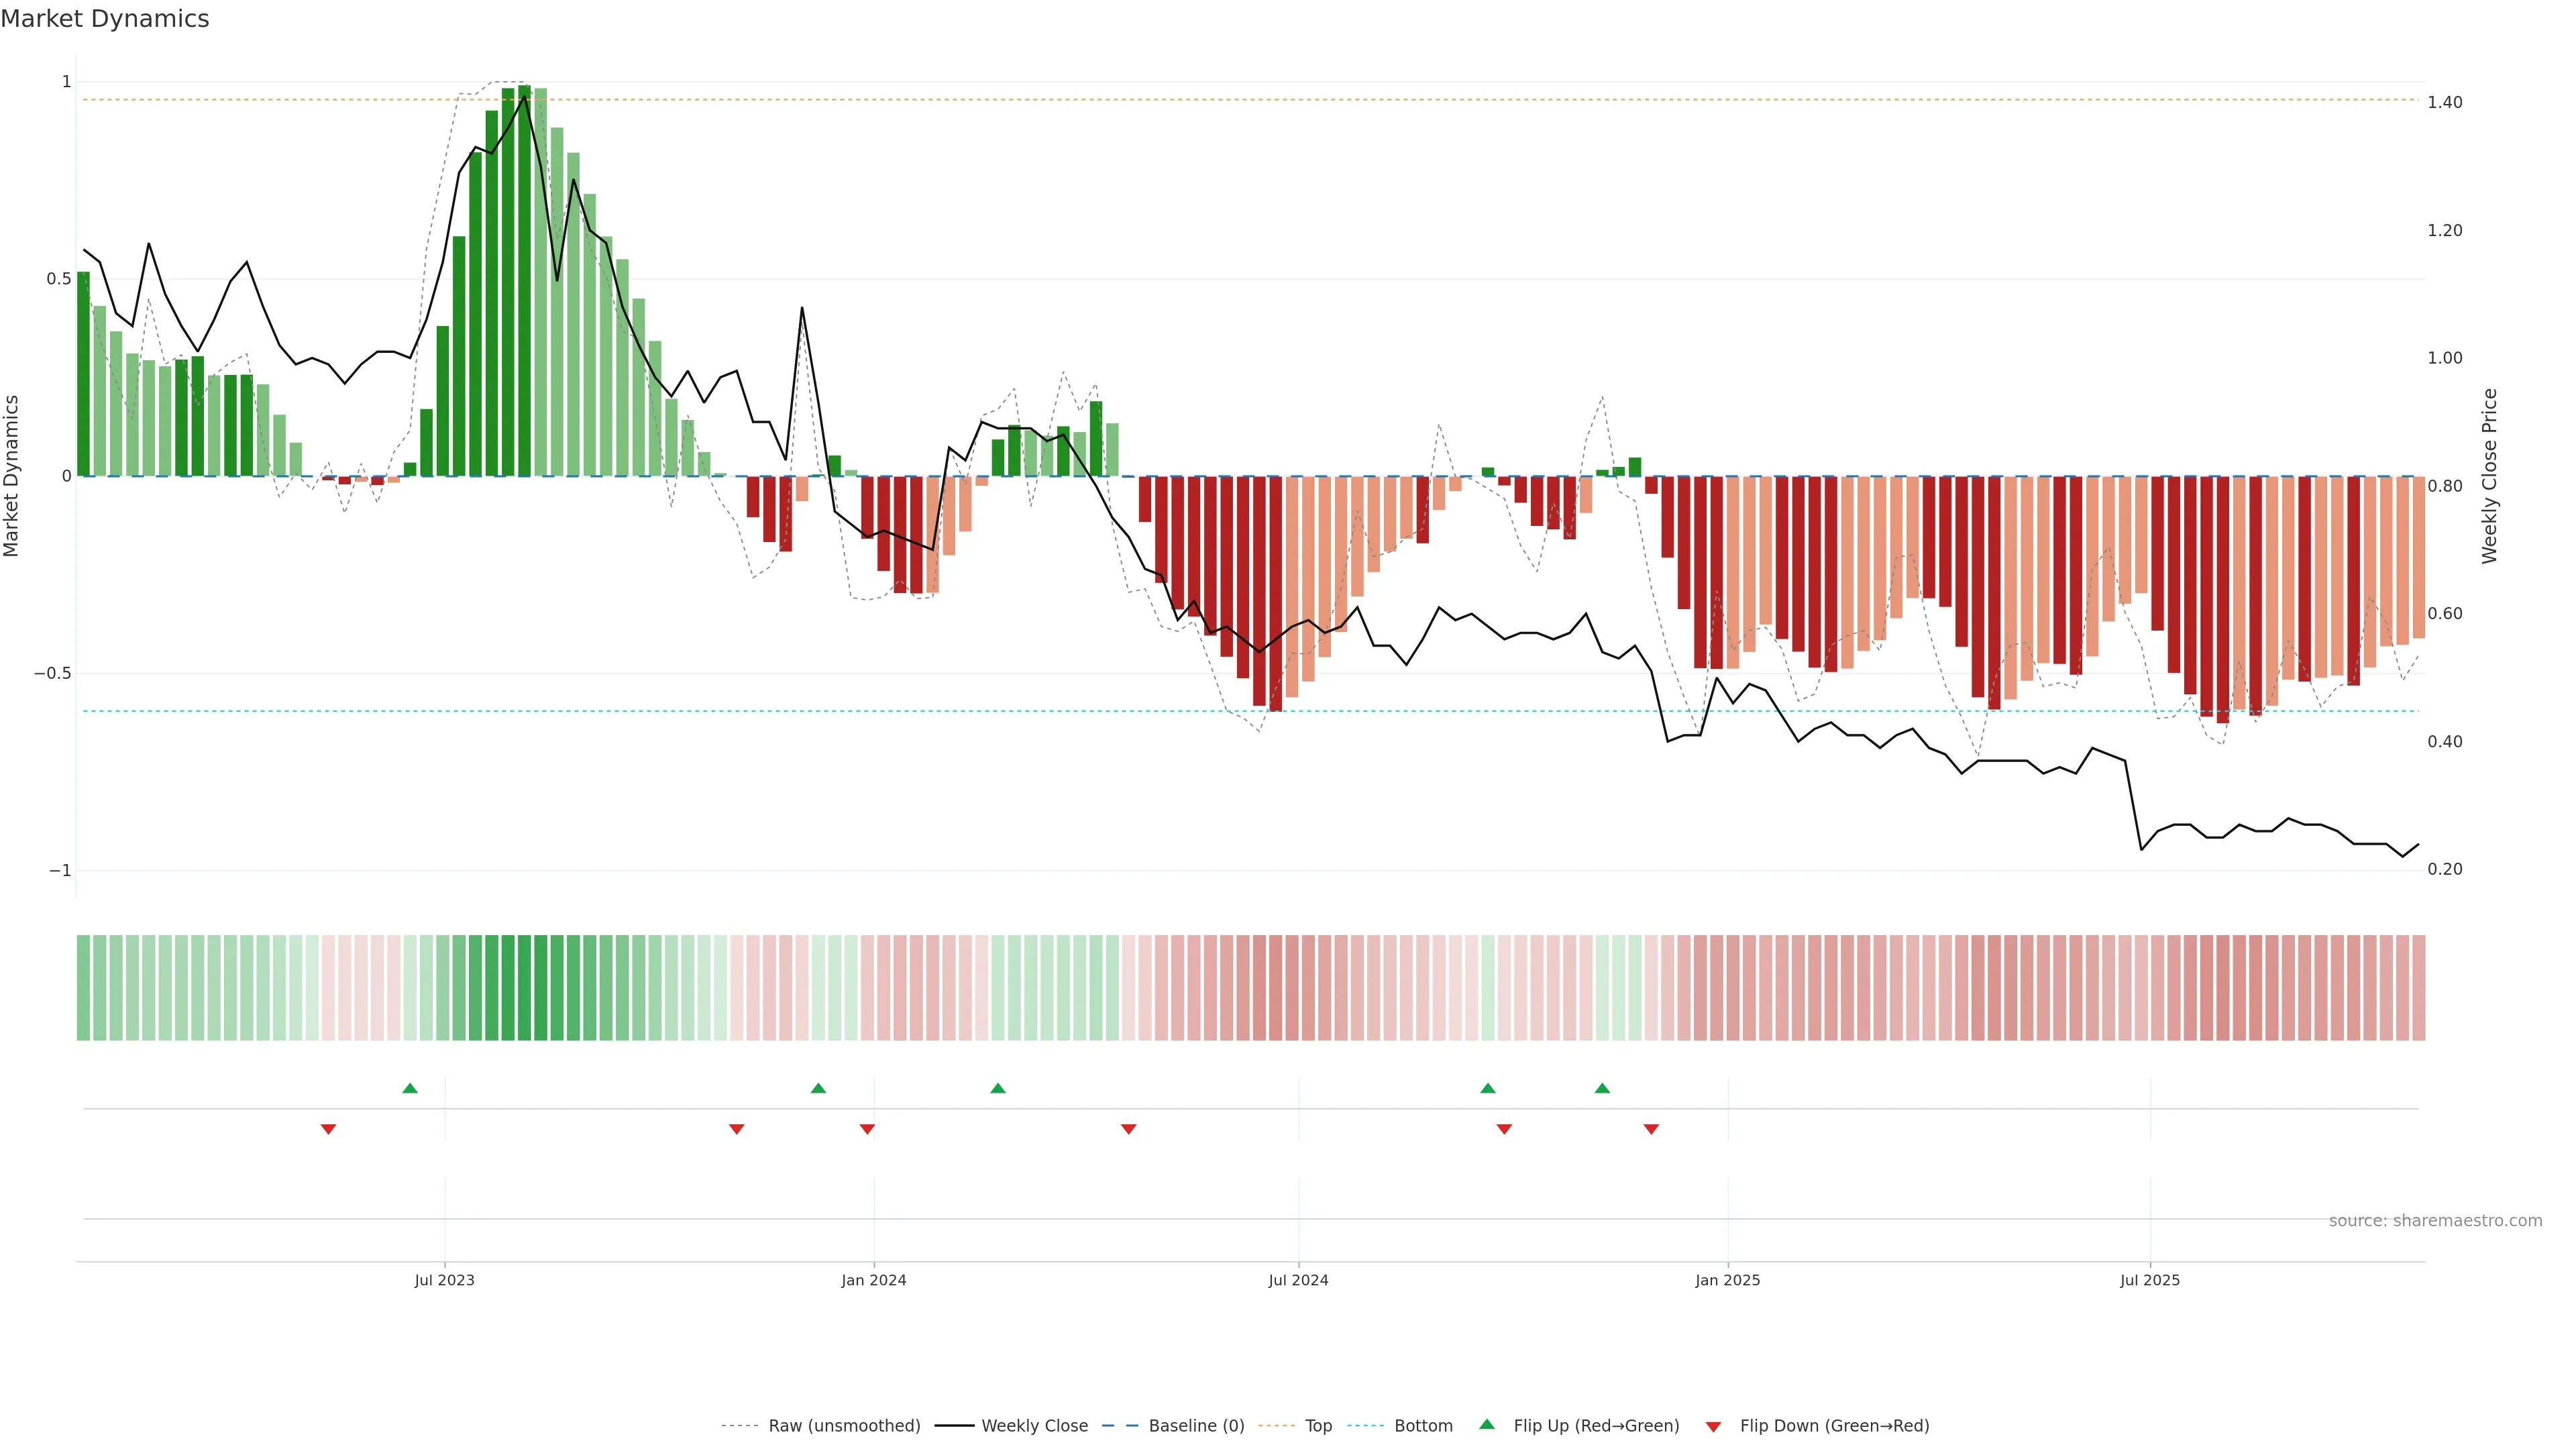The width and height of the screenshot is (2576, 1449).
Task: Click the Jul 2024 axis label
Action: click(x=1298, y=1280)
